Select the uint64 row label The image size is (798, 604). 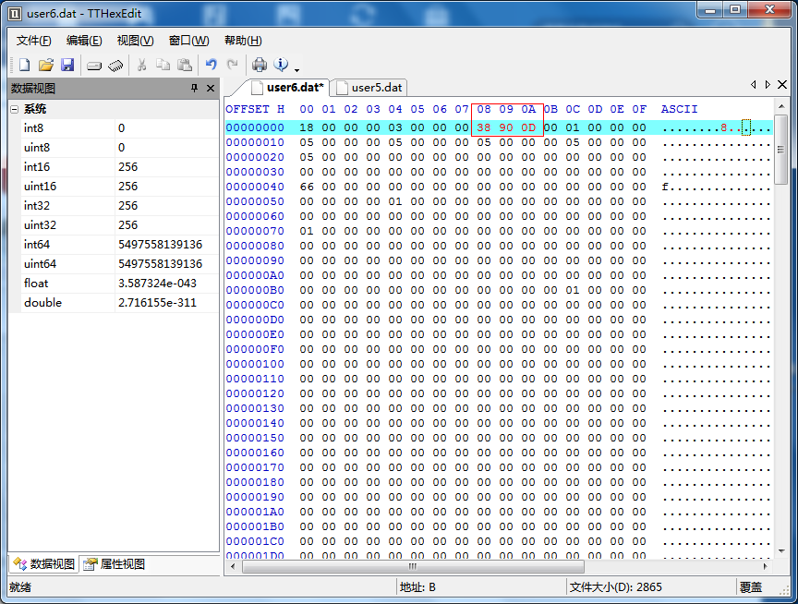point(41,263)
